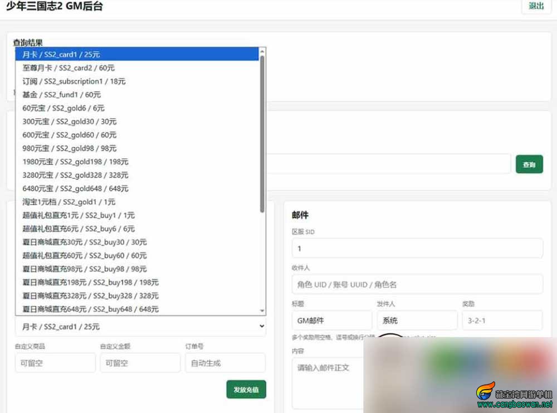Image resolution: width=557 pixels, height=413 pixels.
Task: Choose 超值礼包直充6元 / SS2_buy6 option
Action: click(137, 229)
